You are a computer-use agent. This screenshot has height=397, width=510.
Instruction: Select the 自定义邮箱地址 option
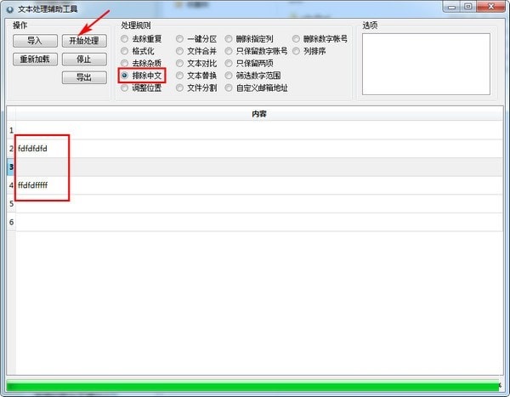(x=257, y=88)
